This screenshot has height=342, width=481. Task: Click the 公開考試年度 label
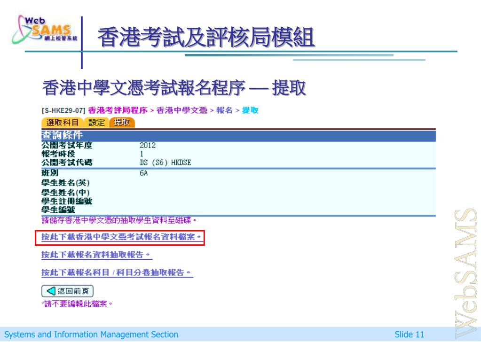pos(67,145)
